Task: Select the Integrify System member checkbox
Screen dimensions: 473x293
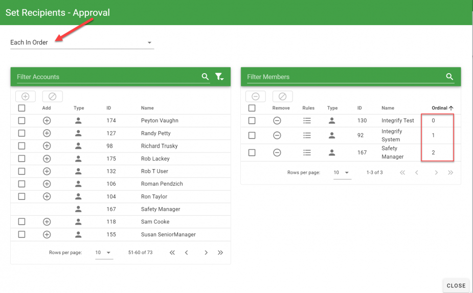Action: pyautogui.click(x=252, y=136)
